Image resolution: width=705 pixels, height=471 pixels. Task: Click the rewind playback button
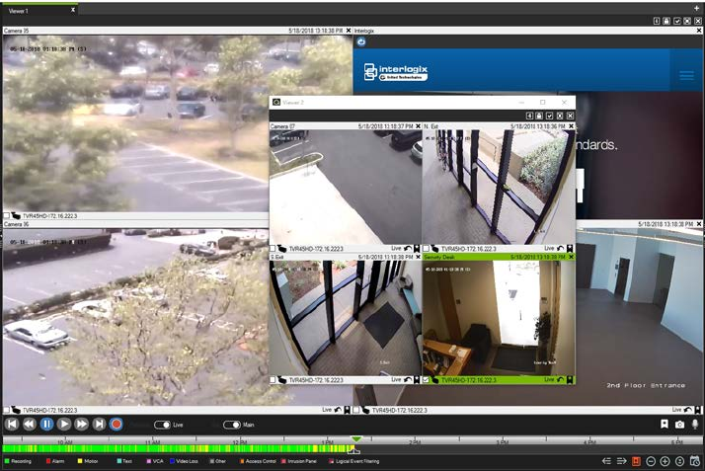pos(30,424)
